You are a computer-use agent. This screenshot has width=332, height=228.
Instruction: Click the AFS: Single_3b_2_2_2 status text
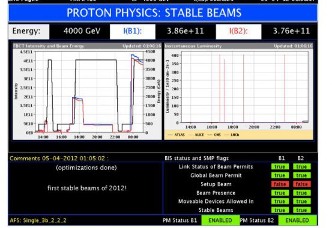pos(38,220)
